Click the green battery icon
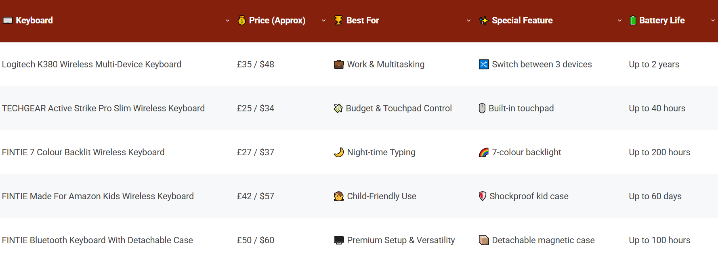 pyautogui.click(x=633, y=21)
